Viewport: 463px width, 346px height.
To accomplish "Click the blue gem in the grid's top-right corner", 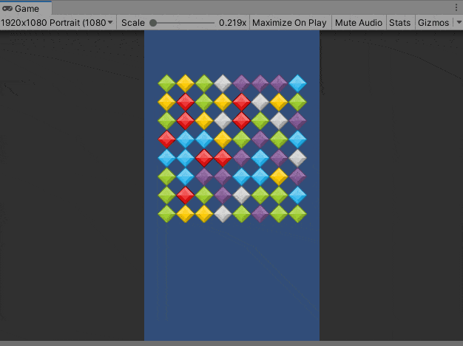I will [297, 83].
